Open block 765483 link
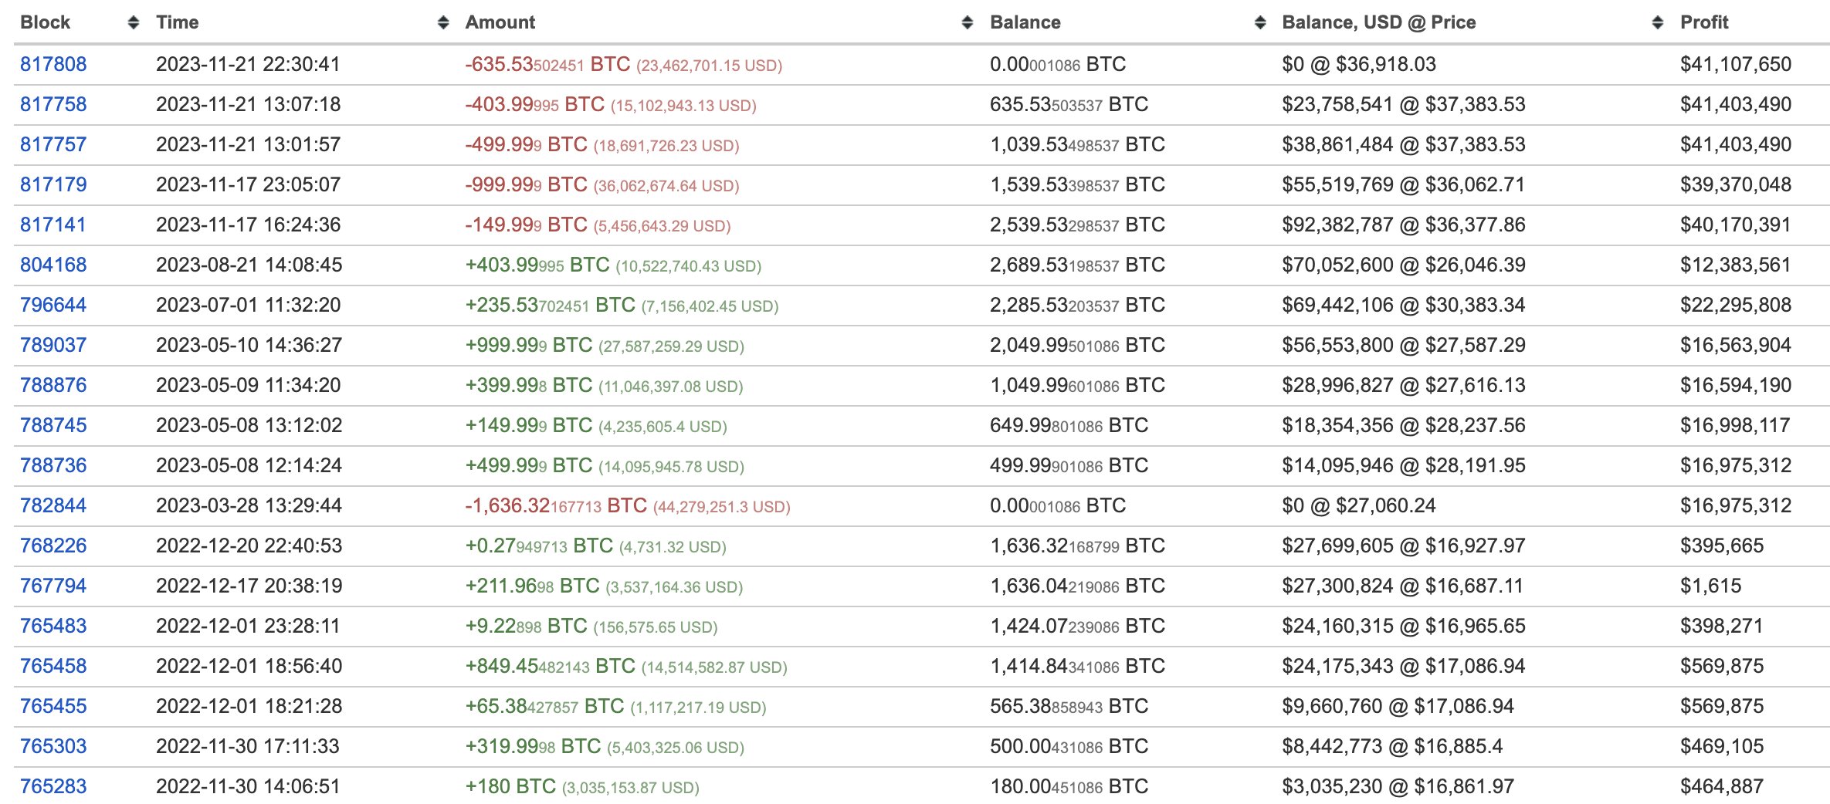This screenshot has width=1830, height=804. point(53,626)
